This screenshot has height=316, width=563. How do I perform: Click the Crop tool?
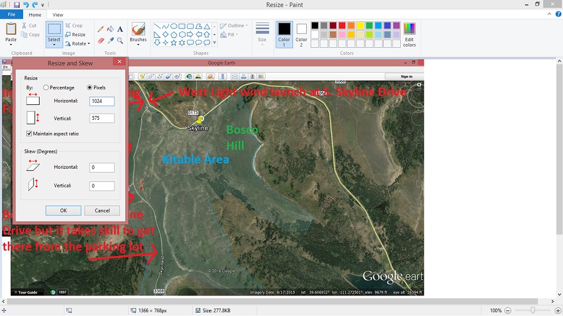74,25
